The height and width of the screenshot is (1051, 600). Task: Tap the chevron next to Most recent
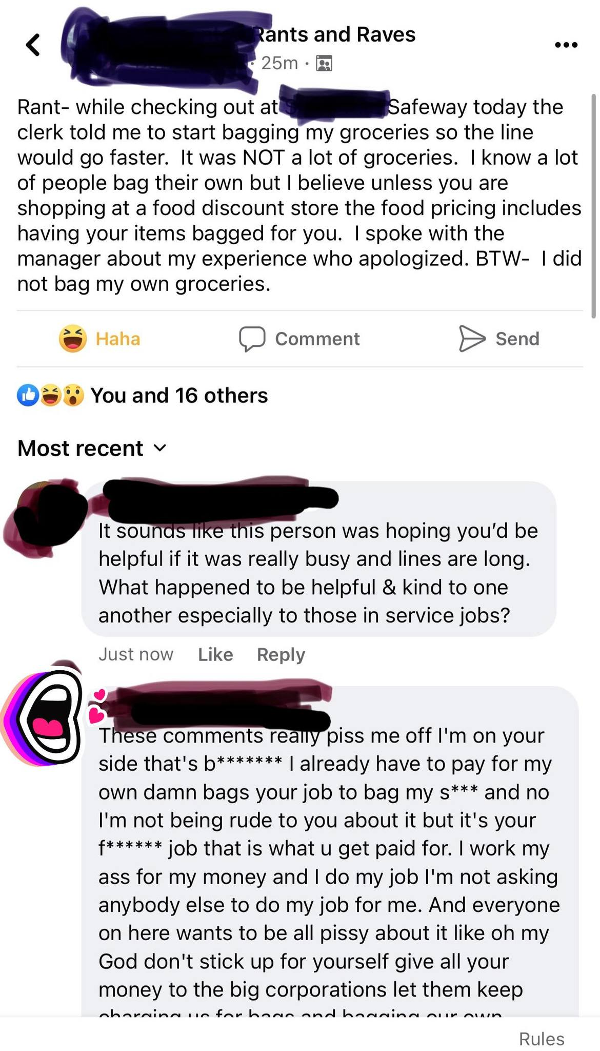(161, 449)
